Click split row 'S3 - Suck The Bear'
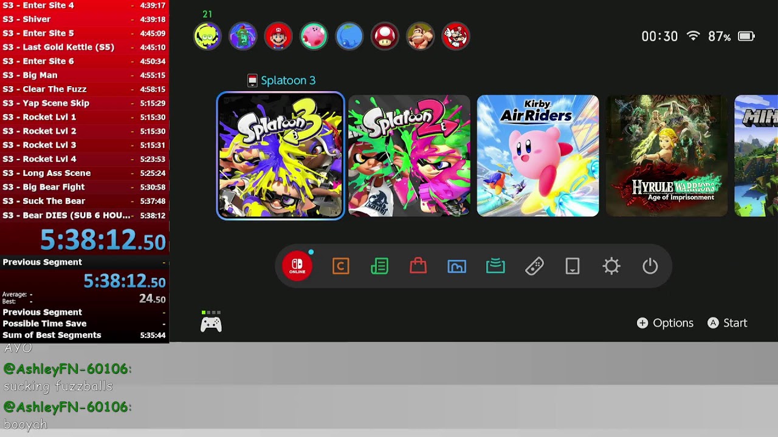 coord(84,201)
